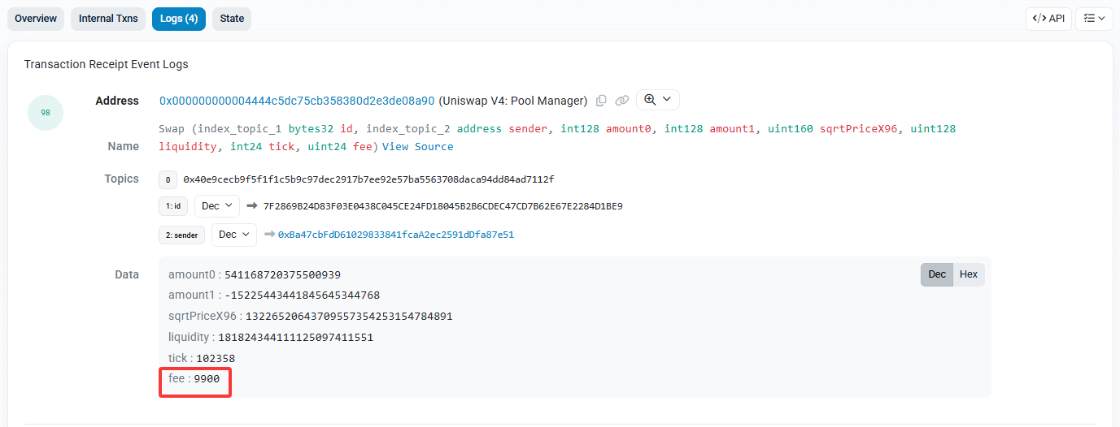Click the "2: sender" topic label badge

pos(181,235)
